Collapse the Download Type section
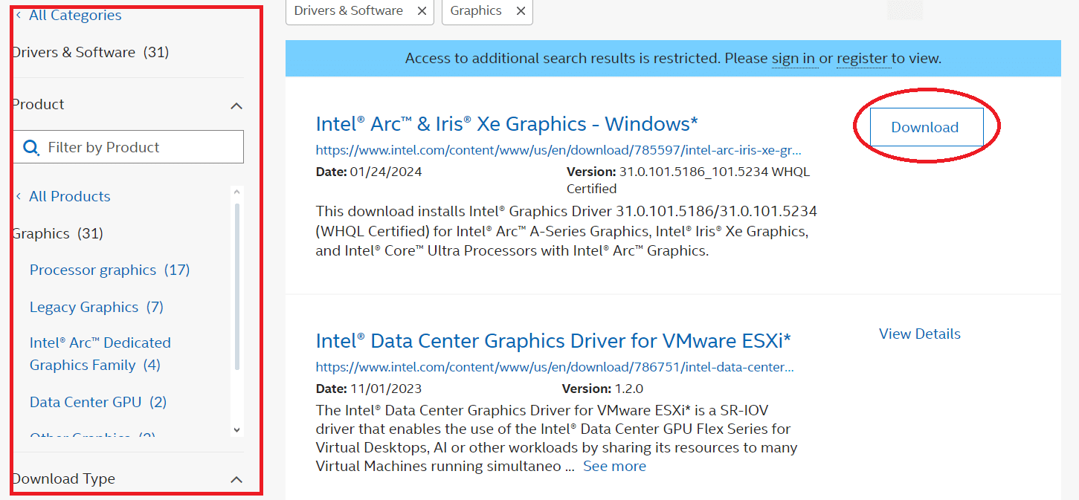This screenshot has height=500, width=1079. tap(236, 479)
